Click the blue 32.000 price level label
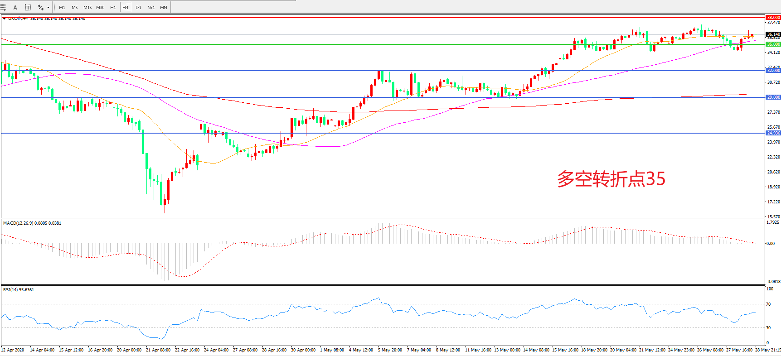This screenshot has height=356, width=781. pyautogui.click(x=773, y=71)
